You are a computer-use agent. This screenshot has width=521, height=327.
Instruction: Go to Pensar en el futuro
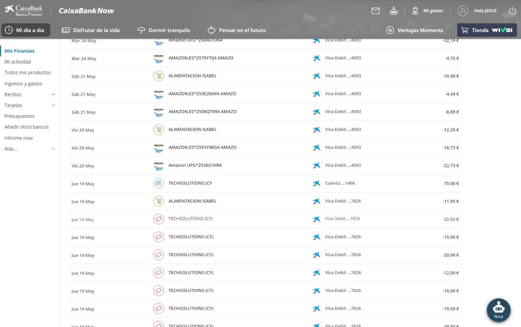[x=237, y=30]
